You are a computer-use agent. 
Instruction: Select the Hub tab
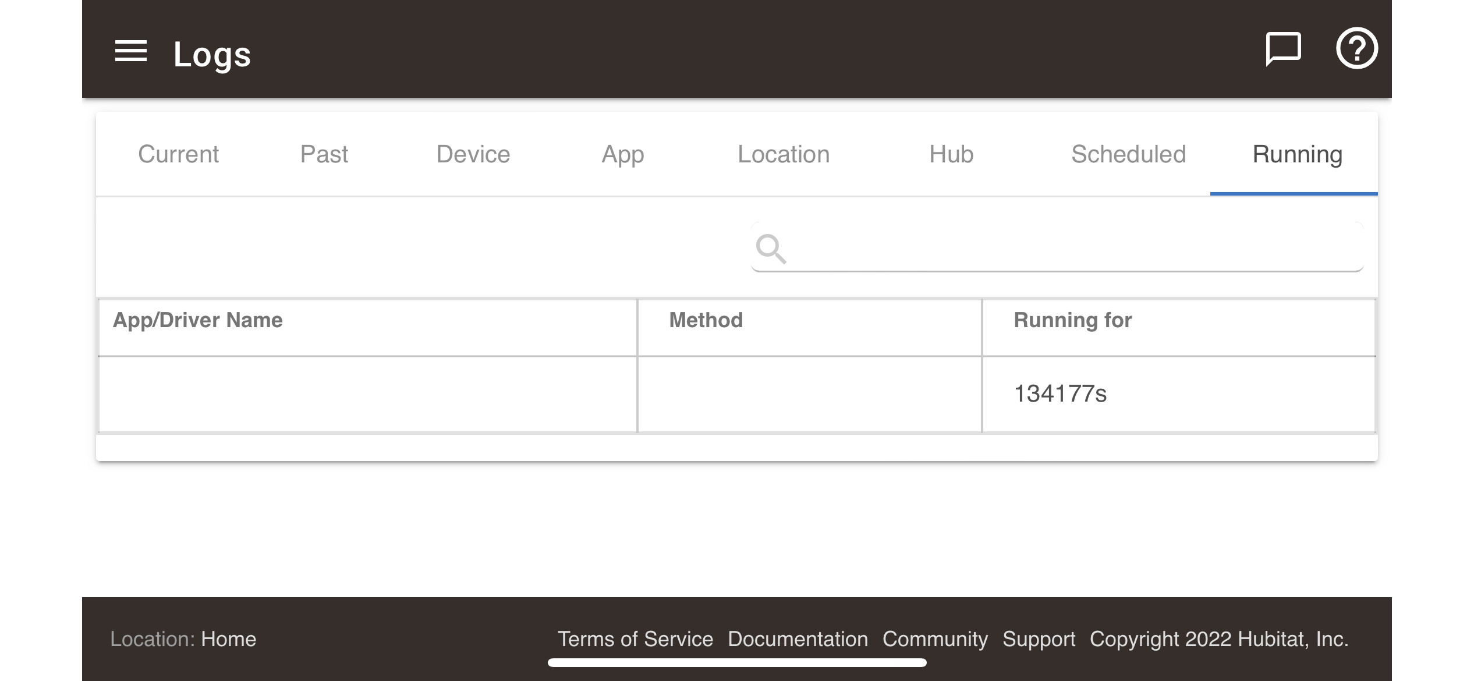[951, 154]
